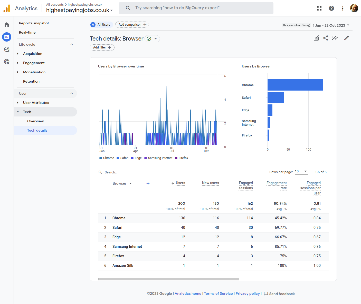Sort by Engaged sessions per user header
Screen dimensions: 361x304
tap(310, 188)
